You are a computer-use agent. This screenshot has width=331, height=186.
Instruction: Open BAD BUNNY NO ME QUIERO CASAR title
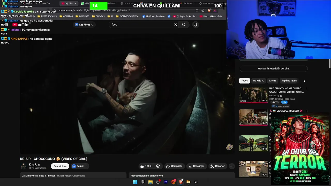(x=287, y=90)
